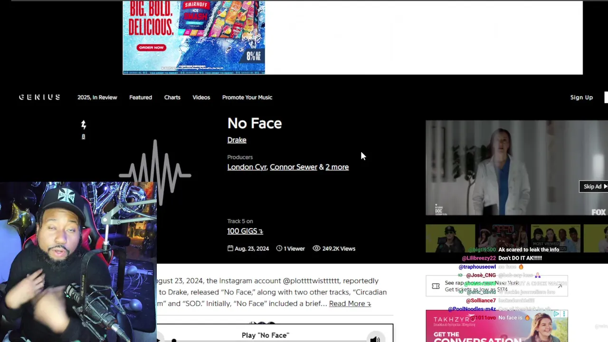Open the video thumbnail with the neon OPEN sign

[503, 238]
